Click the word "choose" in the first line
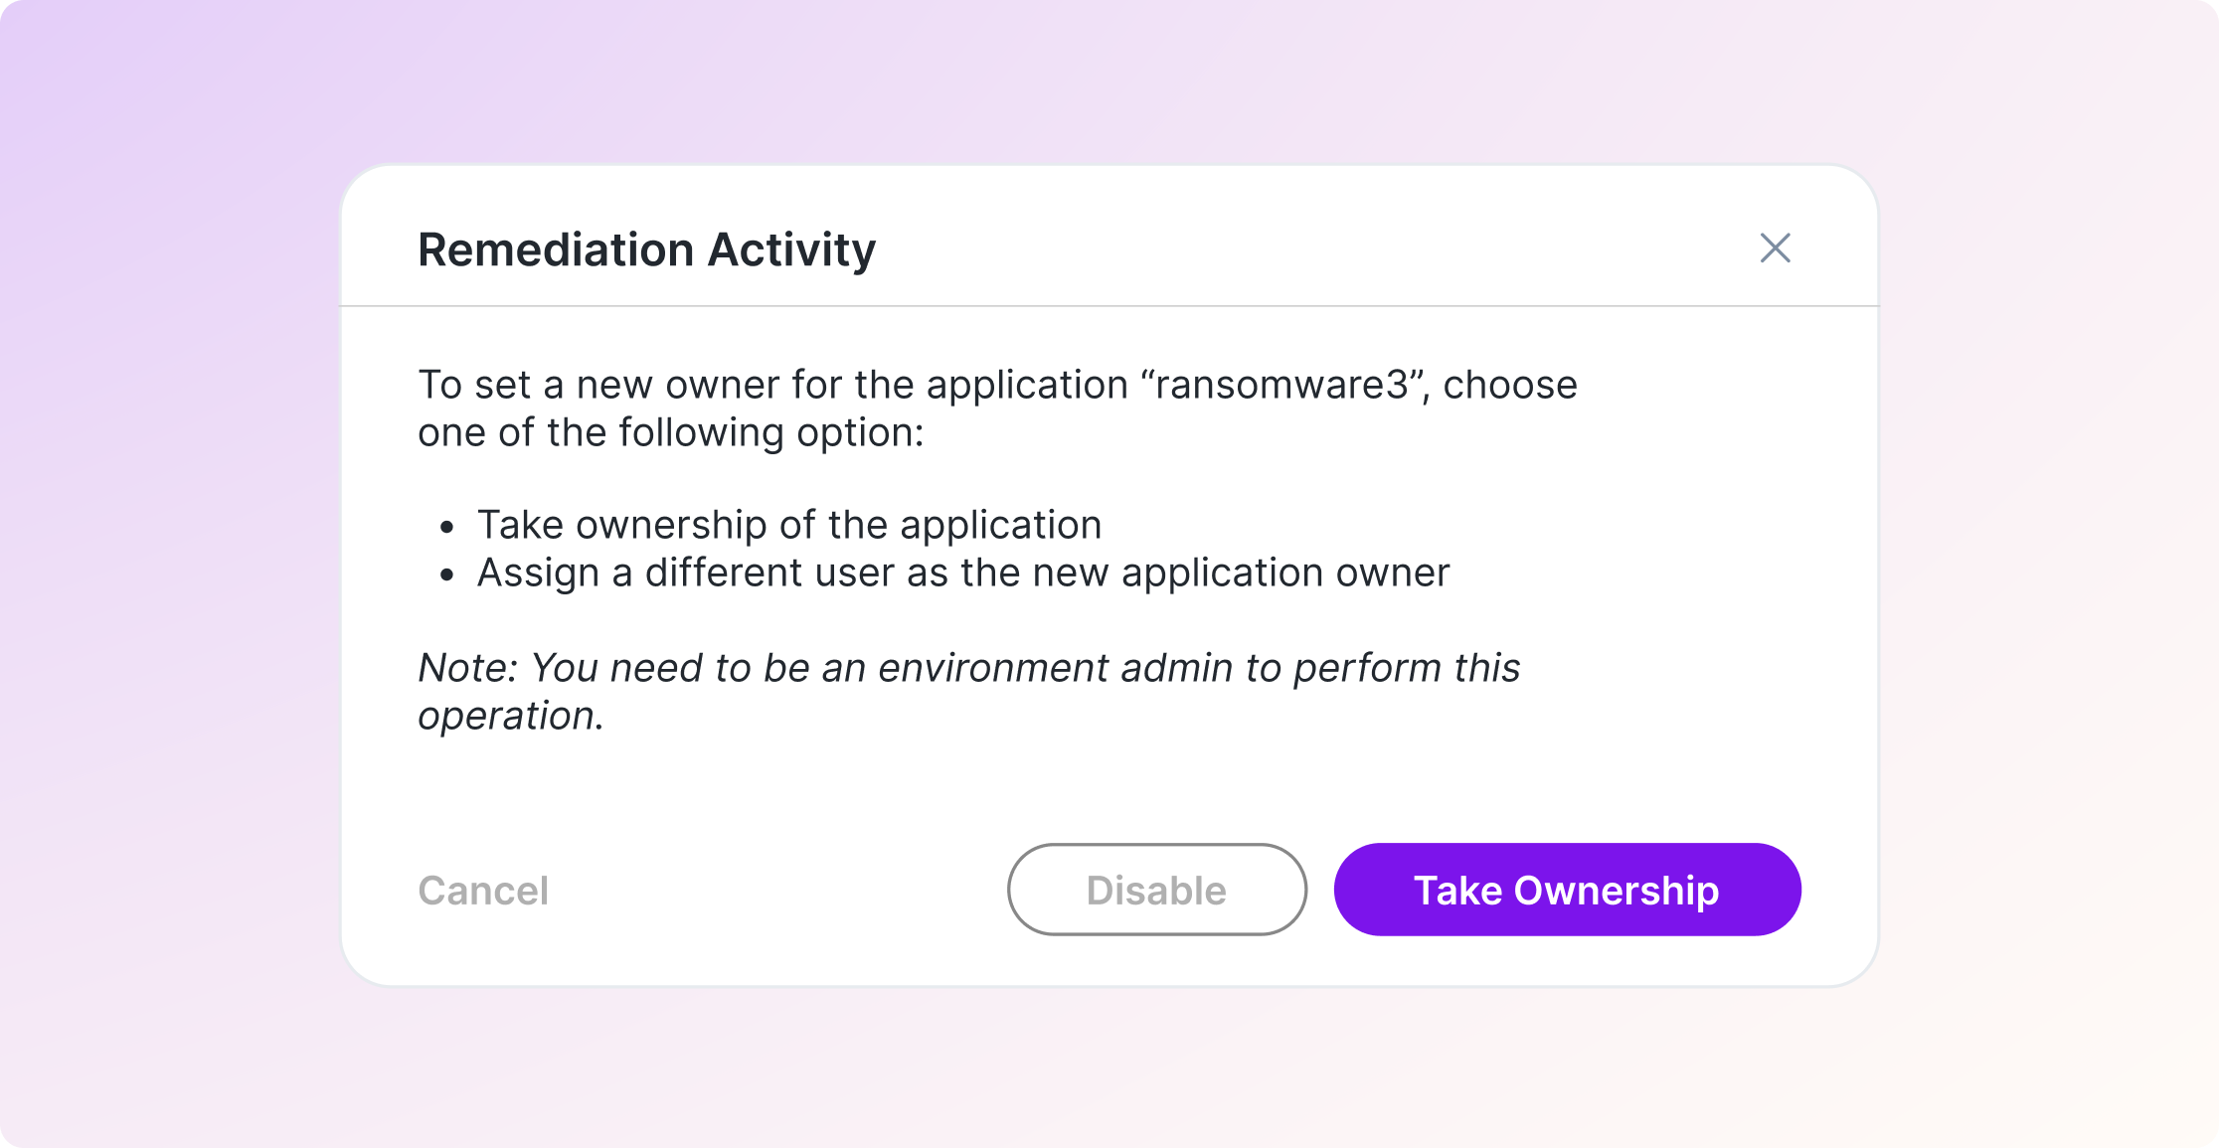Viewport: 2219px width, 1148px height. (1509, 385)
